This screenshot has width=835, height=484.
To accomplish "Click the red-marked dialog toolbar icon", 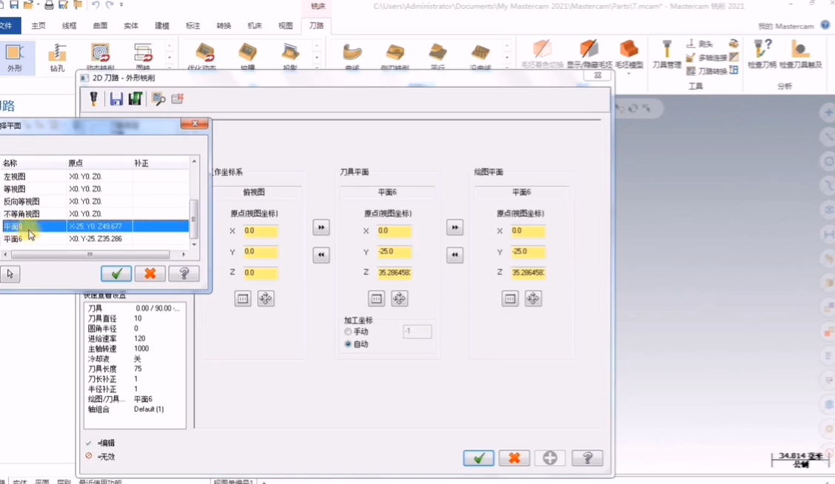I will click(178, 98).
